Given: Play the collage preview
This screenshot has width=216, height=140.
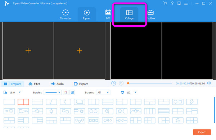Looking at the screenshot, I should click(113, 83).
